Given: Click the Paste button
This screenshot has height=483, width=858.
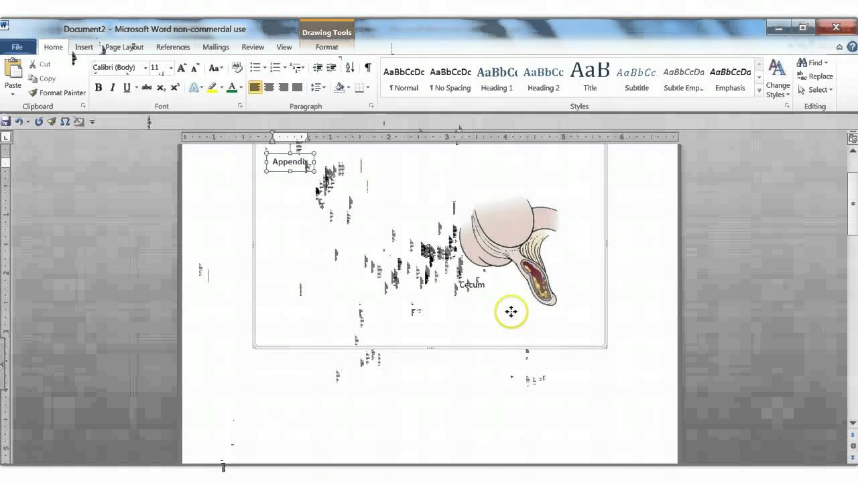Looking at the screenshot, I should 12,74.
